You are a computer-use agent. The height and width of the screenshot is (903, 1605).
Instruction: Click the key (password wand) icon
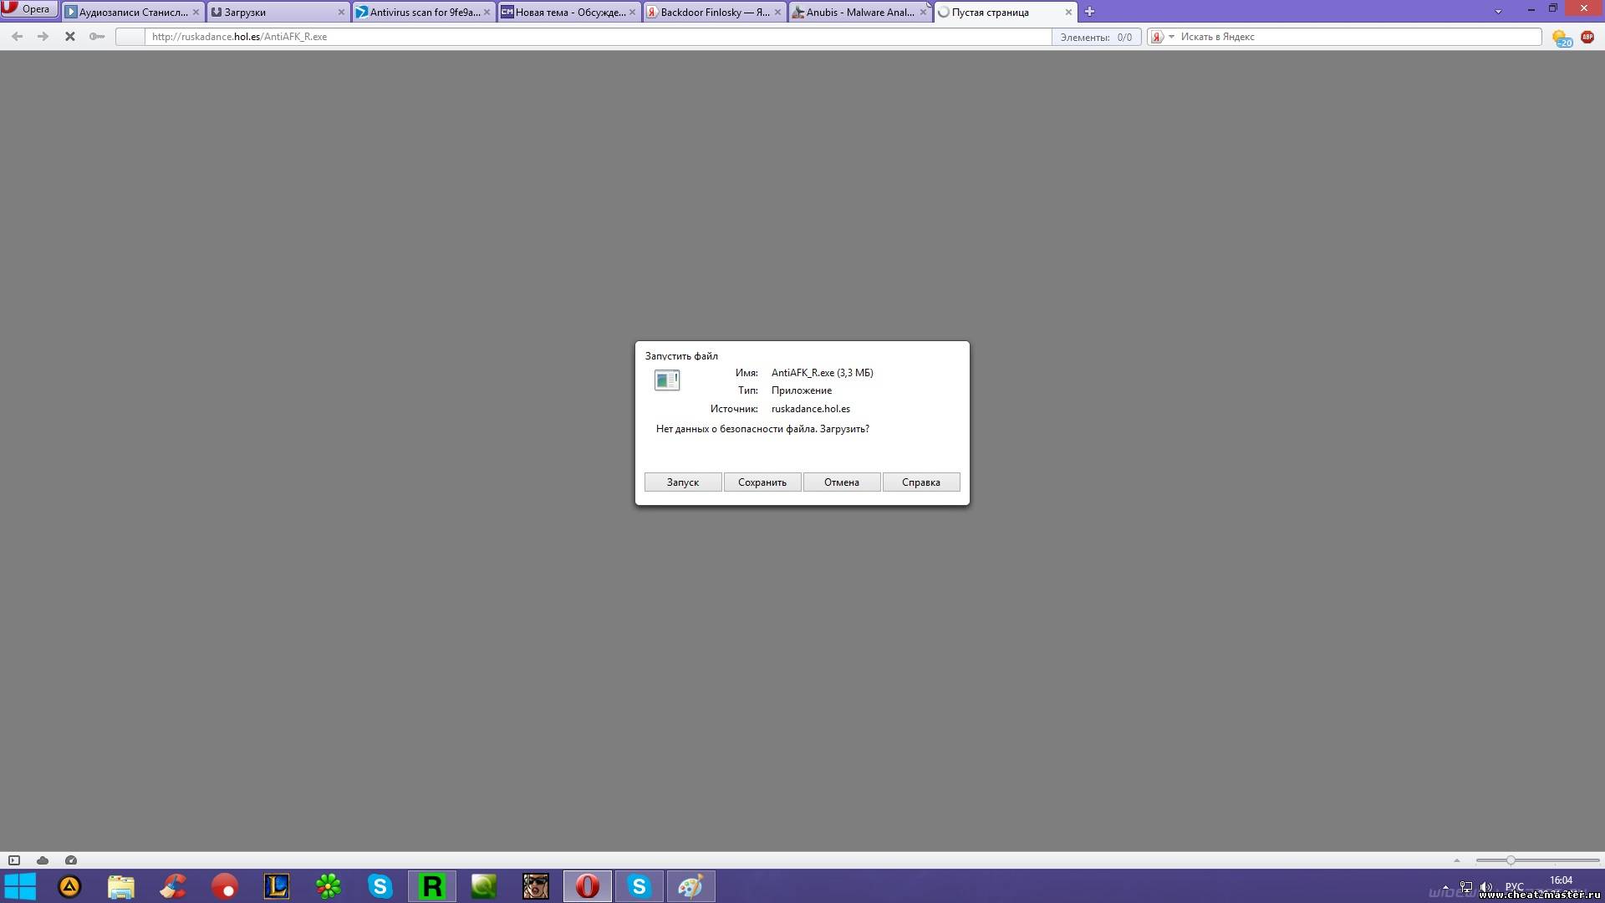click(x=97, y=37)
